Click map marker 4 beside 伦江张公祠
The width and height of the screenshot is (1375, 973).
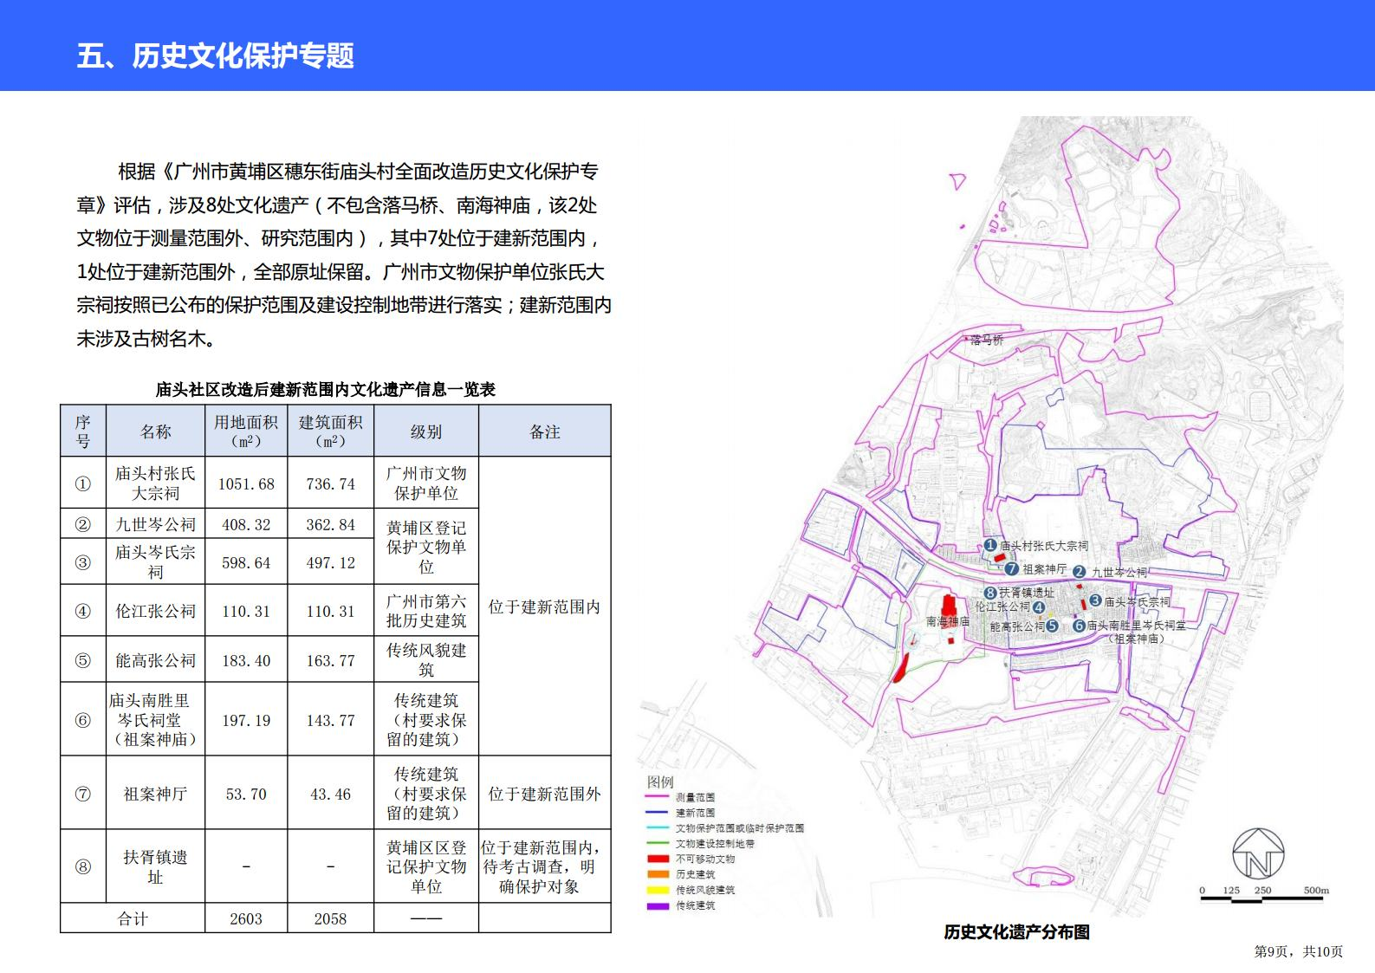click(1039, 607)
